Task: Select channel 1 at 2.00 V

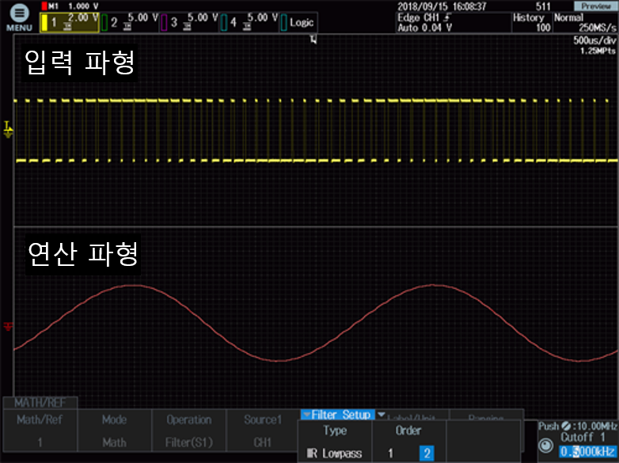Action: pyautogui.click(x=70, y=22)
